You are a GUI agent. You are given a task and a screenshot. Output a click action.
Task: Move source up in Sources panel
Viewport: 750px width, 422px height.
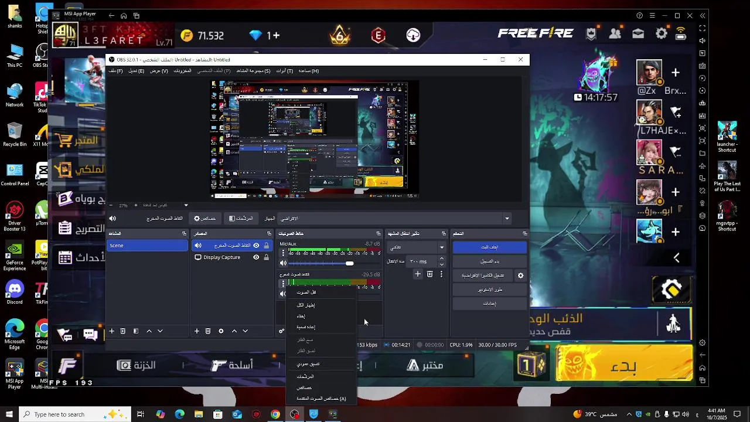[x=234, y=331]
